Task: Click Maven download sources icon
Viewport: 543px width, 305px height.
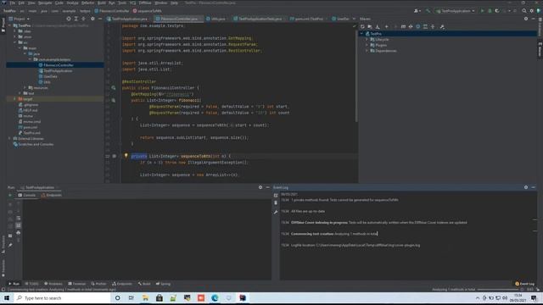Action: tap(378, 26)
